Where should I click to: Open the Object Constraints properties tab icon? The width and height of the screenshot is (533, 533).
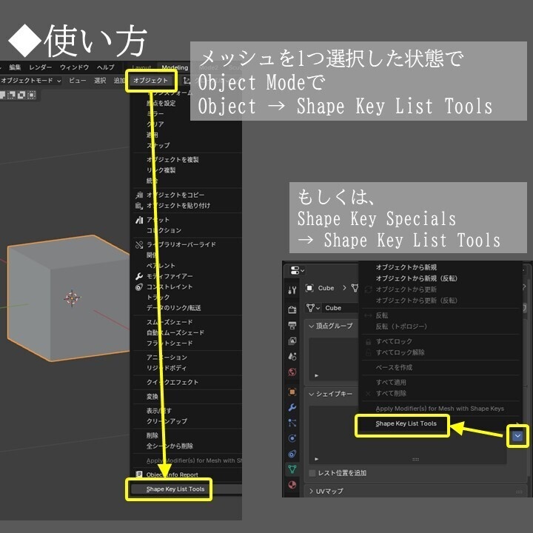click(x=292, y=454)
